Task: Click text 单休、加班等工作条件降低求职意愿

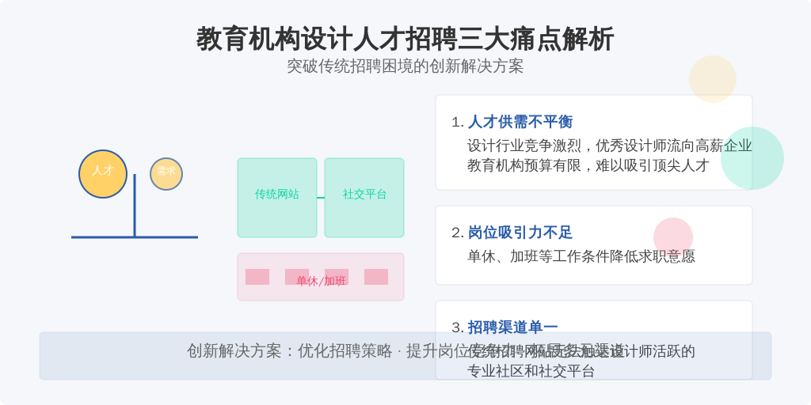Action: 581,256
